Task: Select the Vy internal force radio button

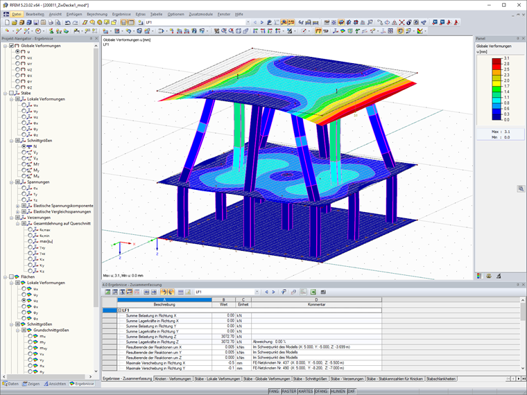Action: pos(24,152)
